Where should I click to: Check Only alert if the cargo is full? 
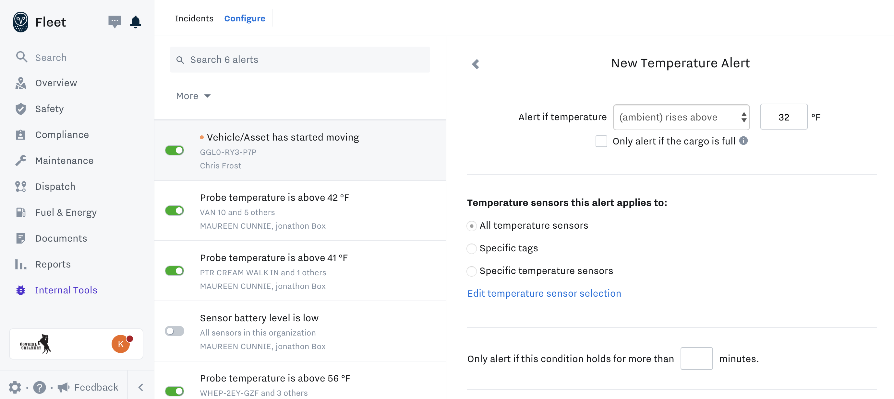[x=601, y=141]
